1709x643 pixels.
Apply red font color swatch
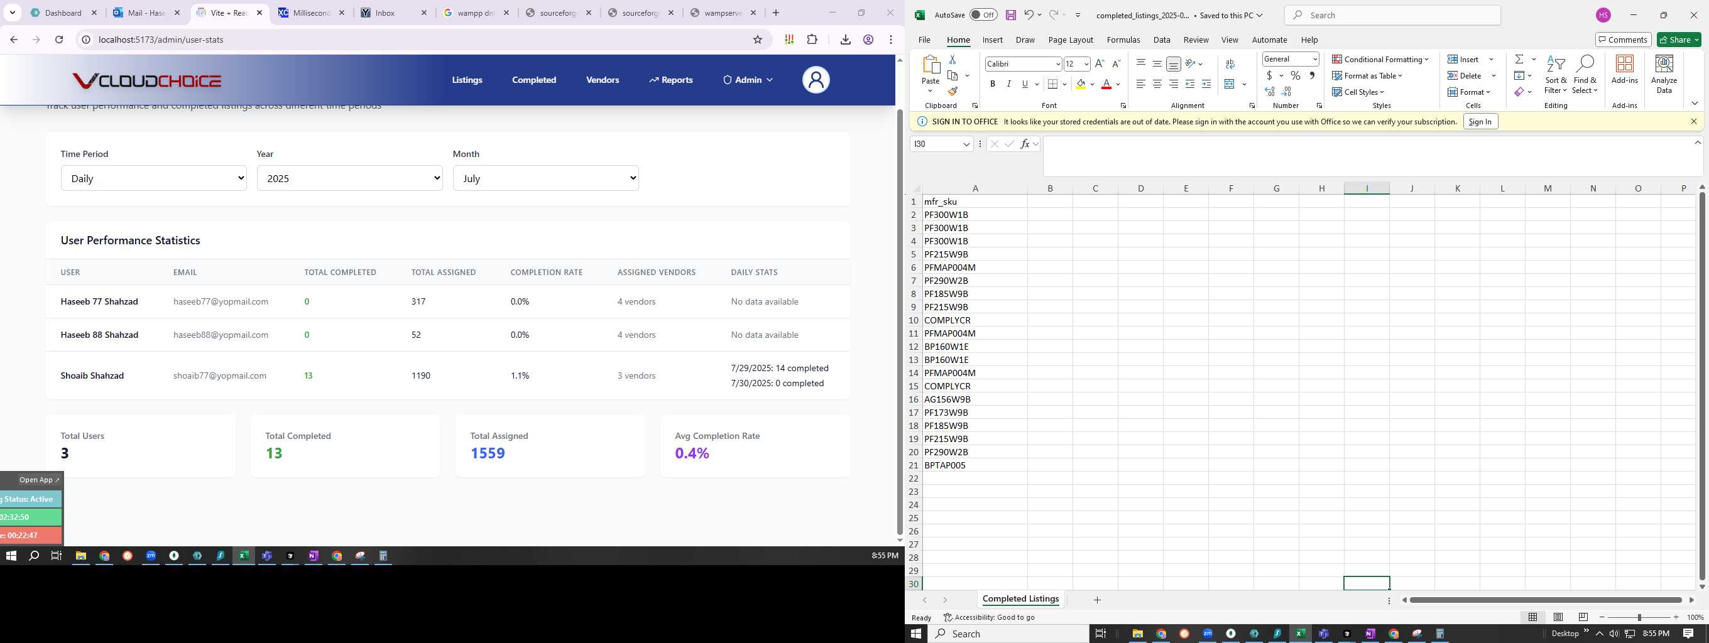(1106, 84)
